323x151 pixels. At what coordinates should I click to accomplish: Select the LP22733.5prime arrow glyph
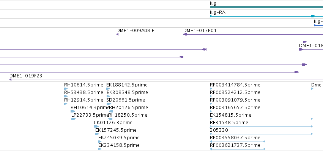click(74, 119)
